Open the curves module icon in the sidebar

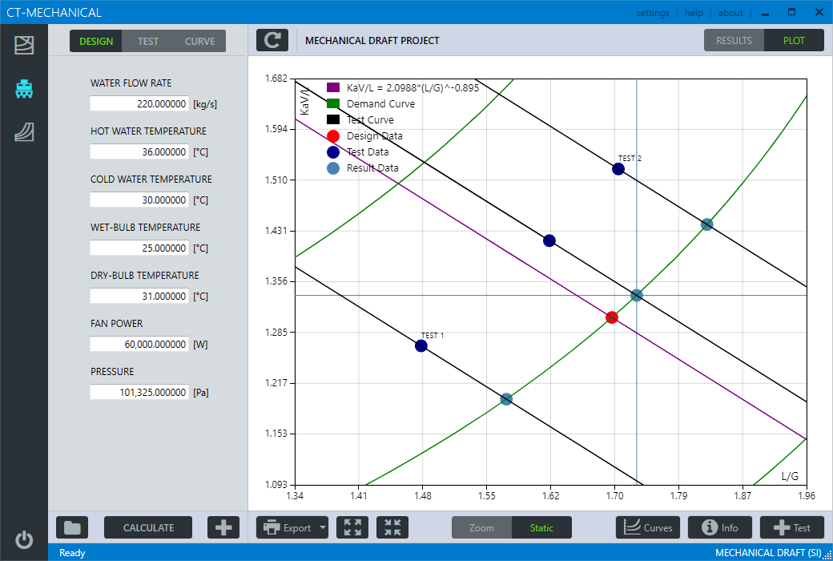tap(24, 132)
